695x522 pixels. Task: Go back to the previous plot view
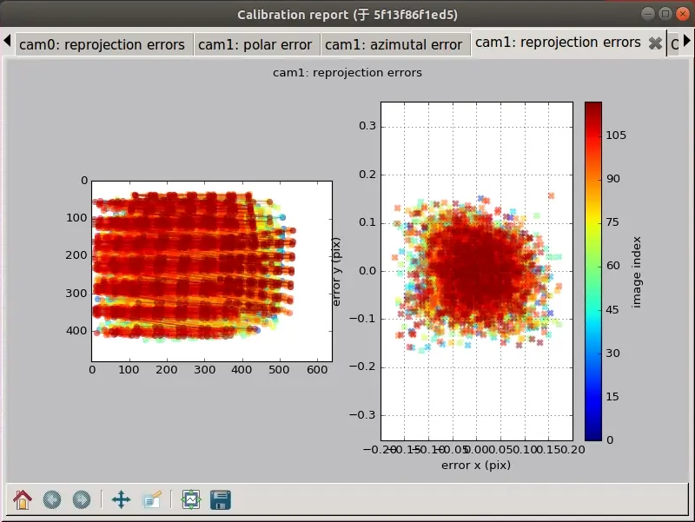click(52, 499)
